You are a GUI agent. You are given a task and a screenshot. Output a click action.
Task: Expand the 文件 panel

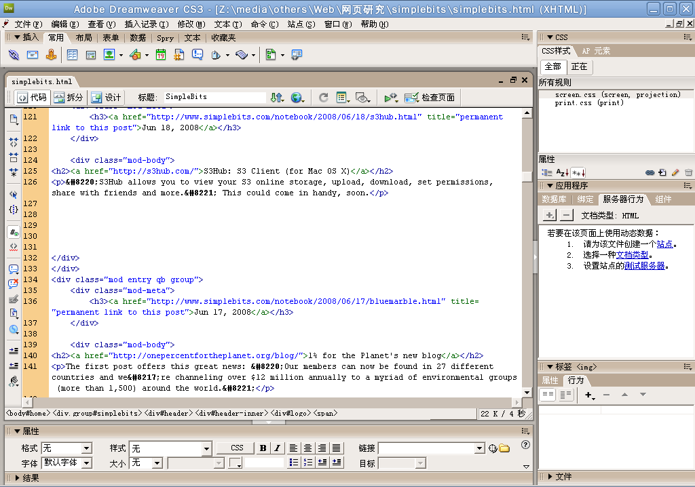click(x=550, y=477)
